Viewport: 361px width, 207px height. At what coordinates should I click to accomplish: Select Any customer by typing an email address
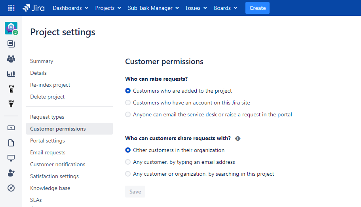pyautogui.click(x=128, y=162)
